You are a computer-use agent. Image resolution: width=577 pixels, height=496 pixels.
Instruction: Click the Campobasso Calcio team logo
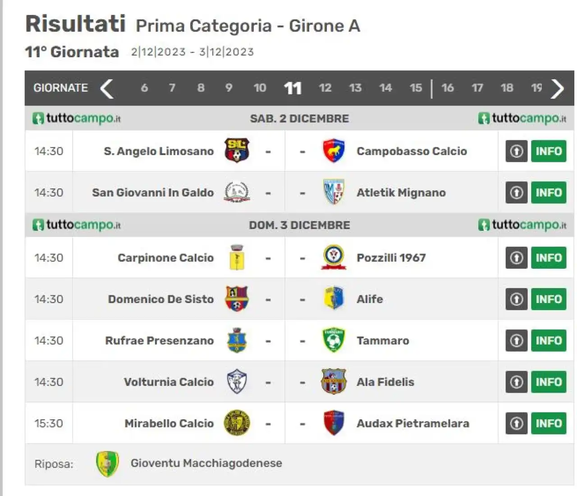[334, 151]
